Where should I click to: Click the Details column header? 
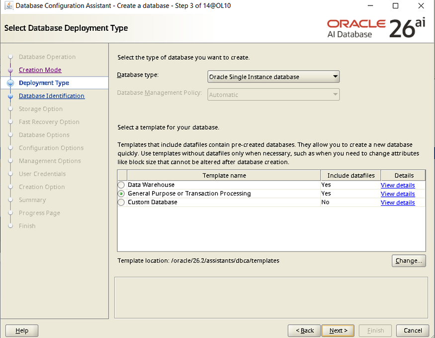click(404, 175)
